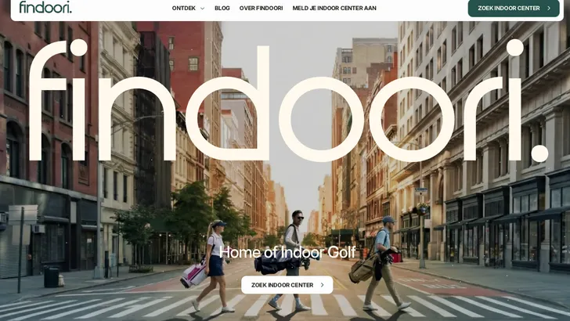The height and width of the screenshot is (321, 570).
Task: Click the first large o in hero wordmark
Action: [x=321, y=119]
